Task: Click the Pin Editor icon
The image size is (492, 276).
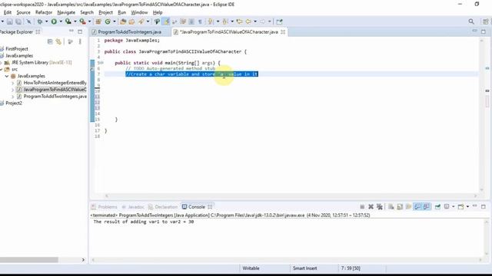Action: tap(279, 21)
